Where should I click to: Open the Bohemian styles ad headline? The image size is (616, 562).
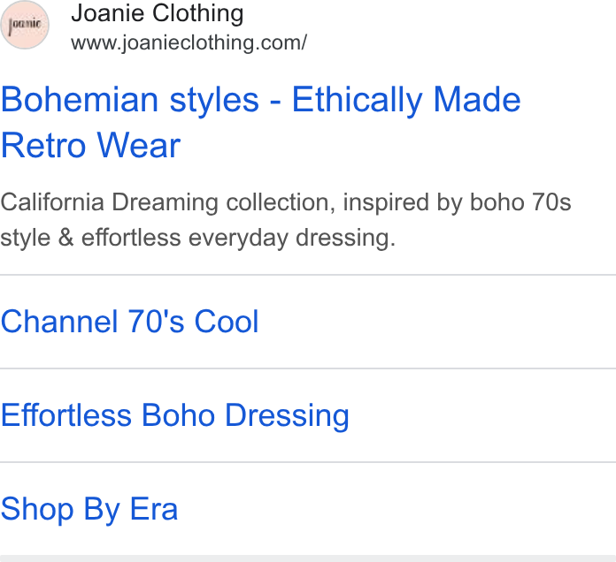tap(261, 122)
